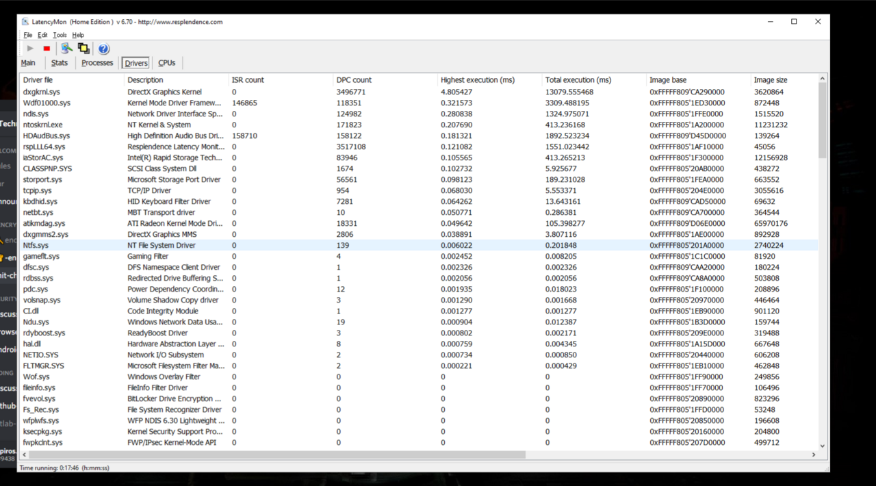Click the ISR count value 158710
876x486 pixels.
pos(244,136)
